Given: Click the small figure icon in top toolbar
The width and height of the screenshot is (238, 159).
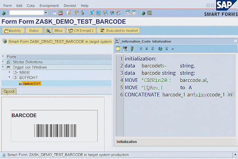Looking at the screenshot, I should click(82, 13).
